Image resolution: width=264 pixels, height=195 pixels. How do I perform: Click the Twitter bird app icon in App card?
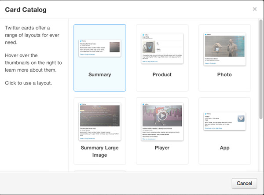241,119
